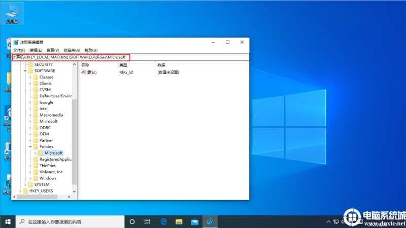
Task: Expand the HKEY_USERS hive
Action: (x=20, y=191)
